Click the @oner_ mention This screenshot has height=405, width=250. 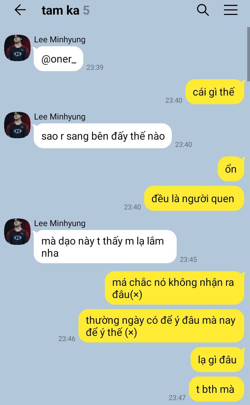pos(59,59)
